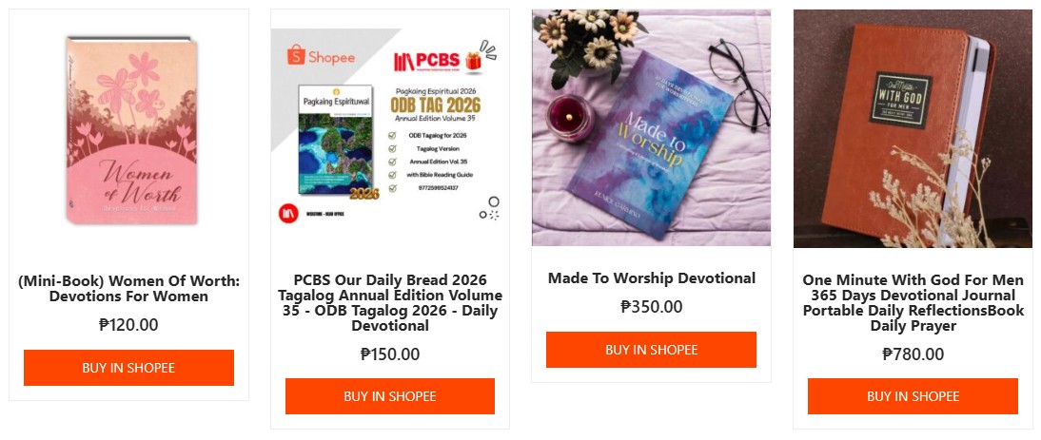Click Buy in Shopee for Made To Worship
This screenshot has height=440, width=1041.
coord(651,349)
